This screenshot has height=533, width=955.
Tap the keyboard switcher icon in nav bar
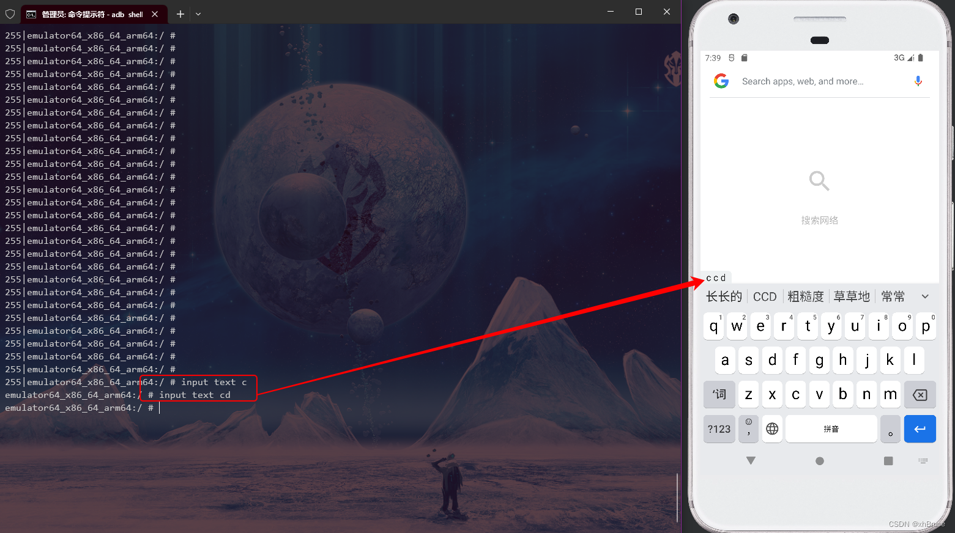(x=923, y=460)
